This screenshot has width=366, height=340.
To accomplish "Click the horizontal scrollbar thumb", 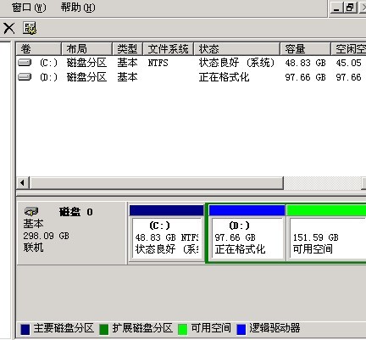I will 156,183.
